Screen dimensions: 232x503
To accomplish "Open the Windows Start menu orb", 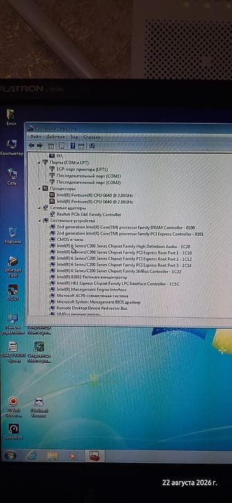I will (x=10, y=455).
